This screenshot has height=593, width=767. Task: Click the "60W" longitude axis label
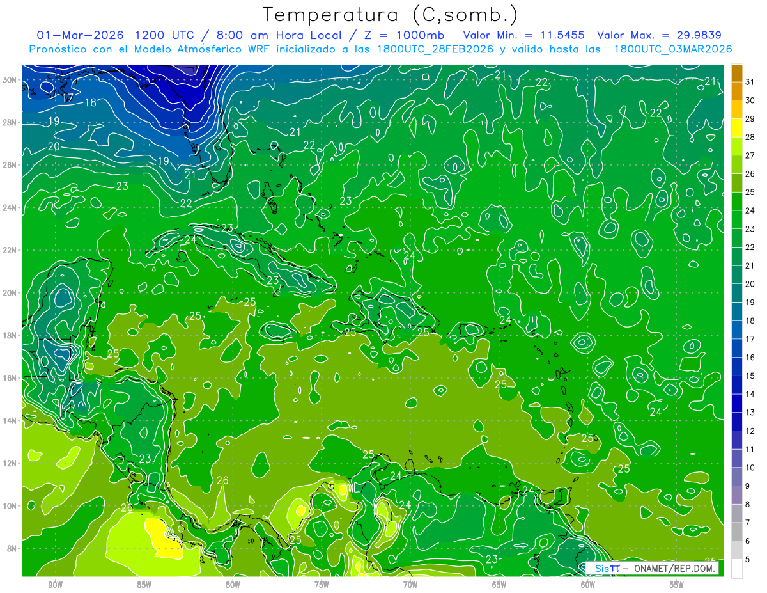[588, 585]
